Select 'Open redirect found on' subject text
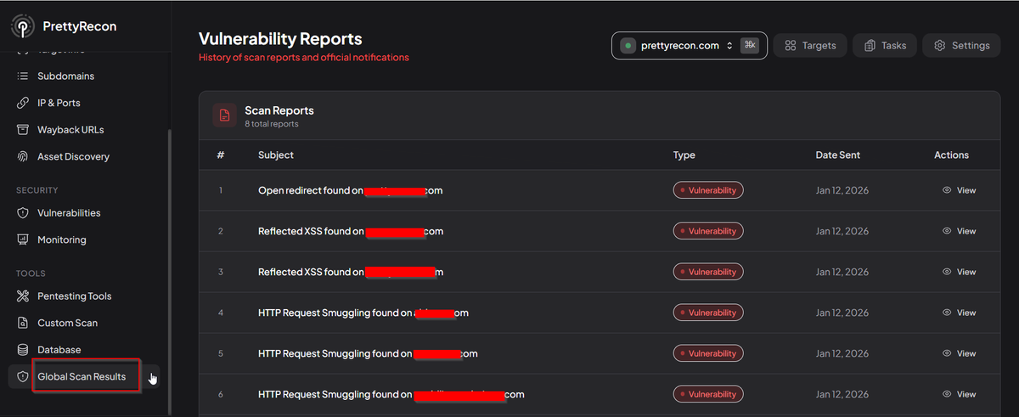 coord(311,191)
